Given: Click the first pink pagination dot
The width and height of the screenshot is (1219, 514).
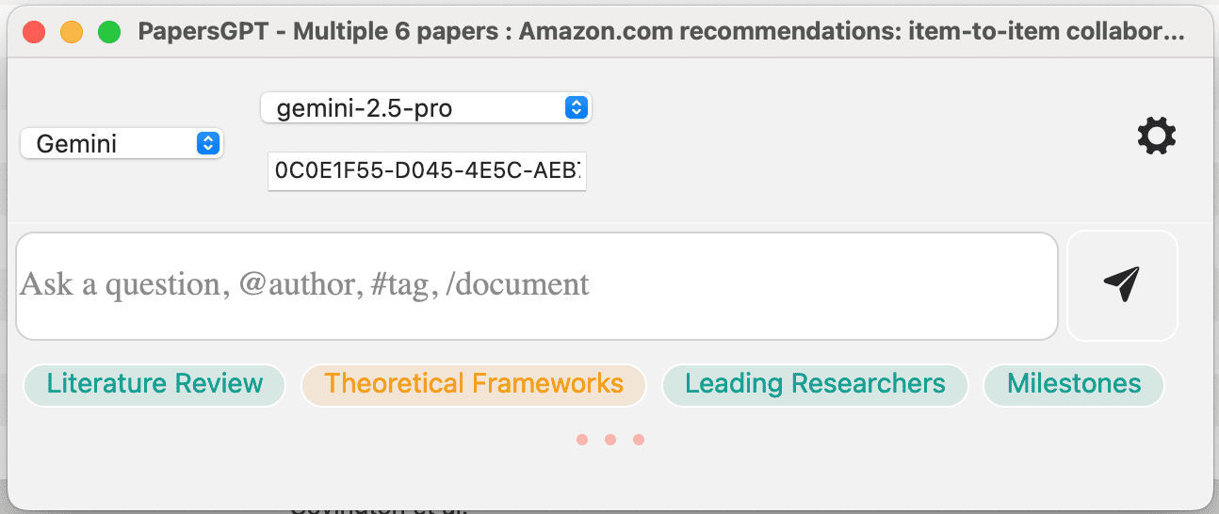Looking at the screenshot, I should point(582,440).
